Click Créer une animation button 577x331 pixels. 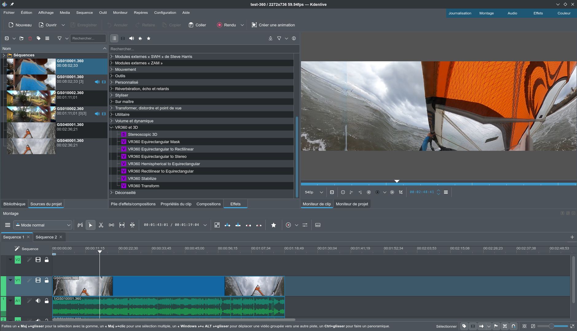[x=273, y=25]
